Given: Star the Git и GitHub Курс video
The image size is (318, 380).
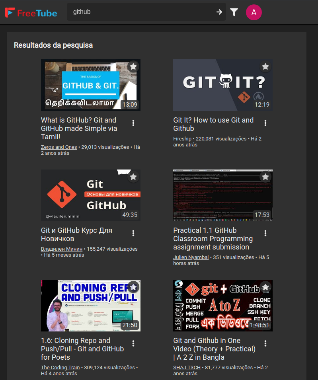Looking at the screenshot, I should (x=133, y=177).
